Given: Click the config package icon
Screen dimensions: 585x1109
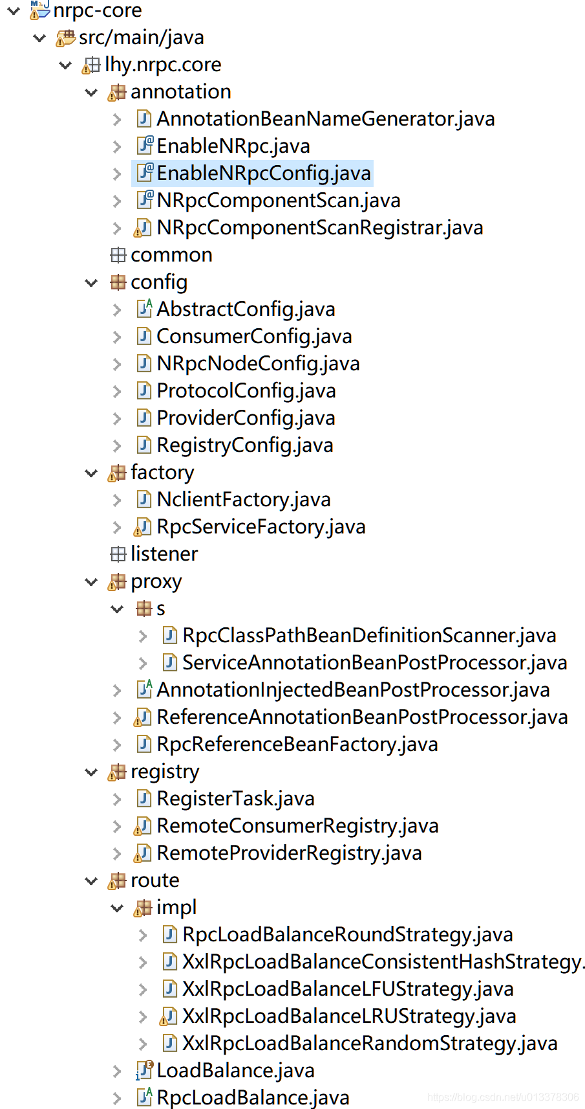Looking at the screenshot, I should point(118,282).
